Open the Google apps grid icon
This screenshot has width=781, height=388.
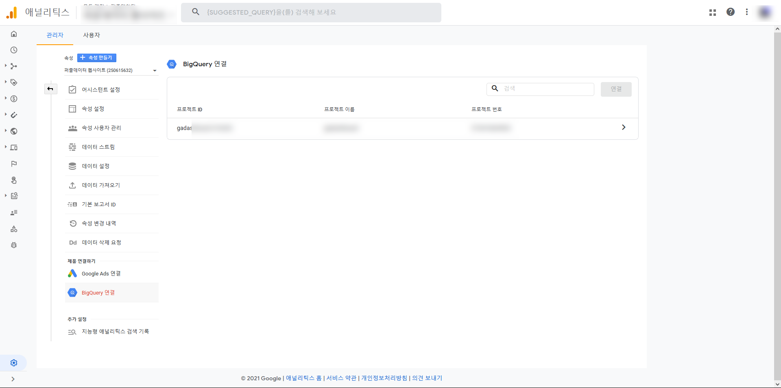713,13
